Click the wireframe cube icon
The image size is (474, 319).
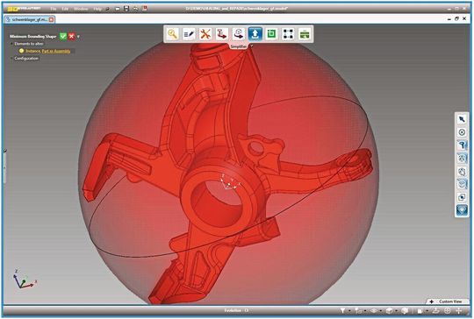point(405,310)
